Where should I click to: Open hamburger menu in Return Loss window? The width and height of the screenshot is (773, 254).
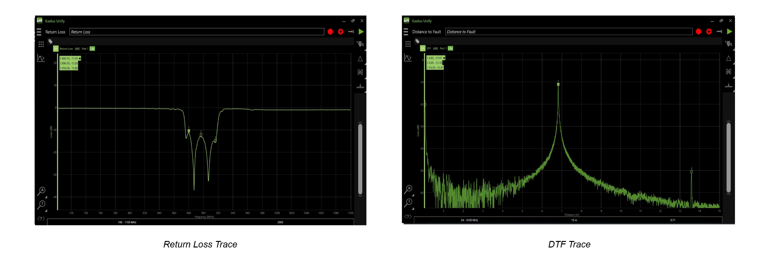coord(39,32)
